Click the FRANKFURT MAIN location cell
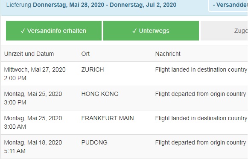Image resolution: width=248 pixels, height=159 pixels. tap(108, 118)
